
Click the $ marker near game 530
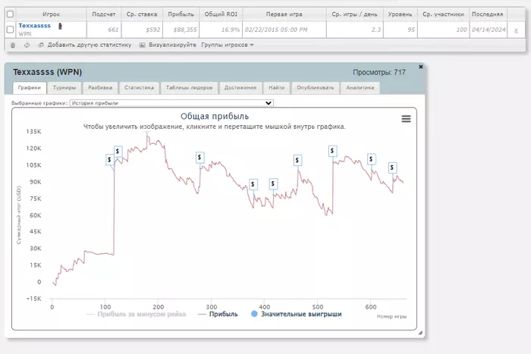point(332,151)
